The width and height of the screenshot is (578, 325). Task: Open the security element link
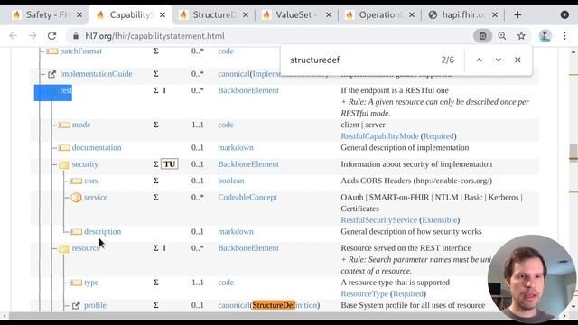pyautogui.click(x=85, y=164)
